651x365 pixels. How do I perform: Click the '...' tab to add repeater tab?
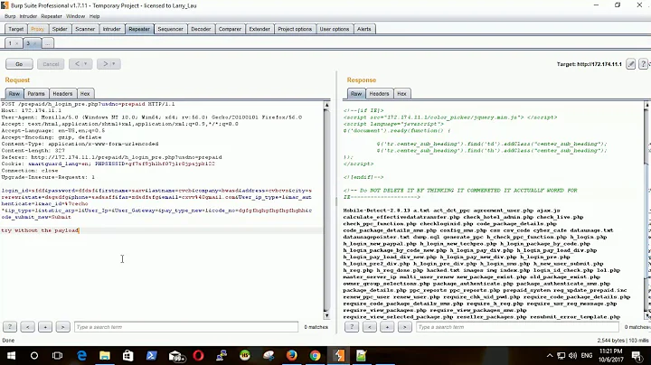[x=47, y=42]
